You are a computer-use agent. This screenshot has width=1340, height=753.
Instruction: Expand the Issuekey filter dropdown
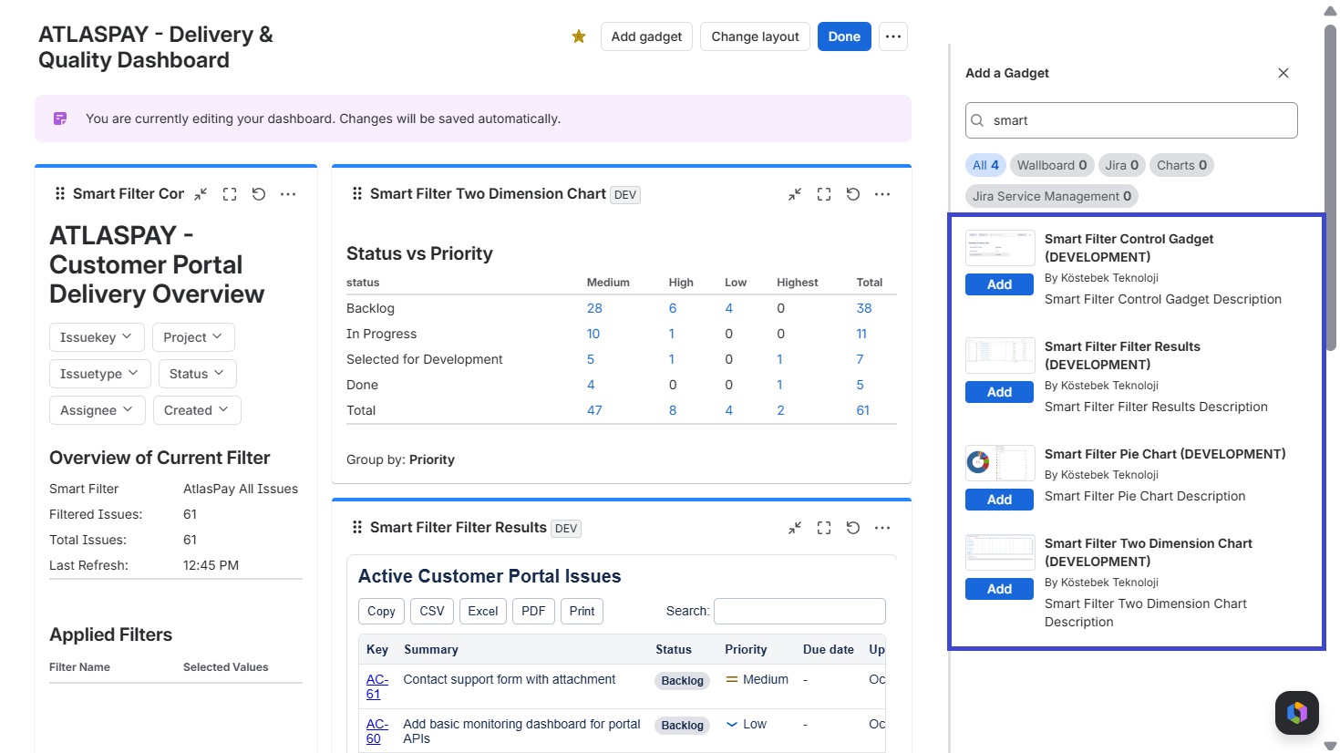[x=97, y=337]
